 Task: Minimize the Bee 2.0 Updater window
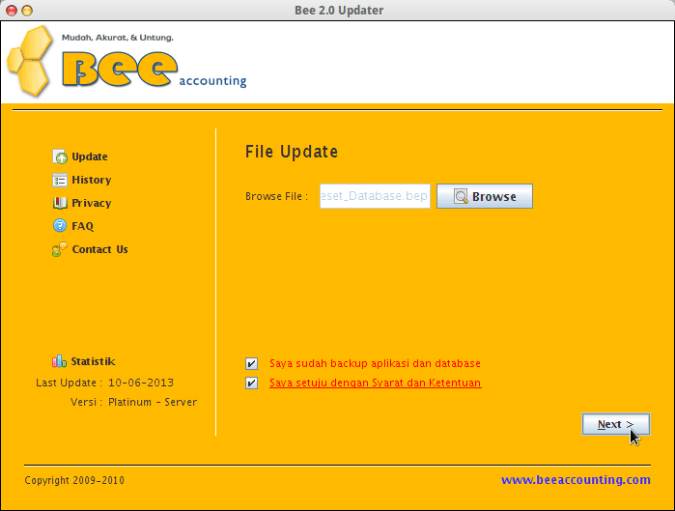pyautogui.click(x=27, y=11)
